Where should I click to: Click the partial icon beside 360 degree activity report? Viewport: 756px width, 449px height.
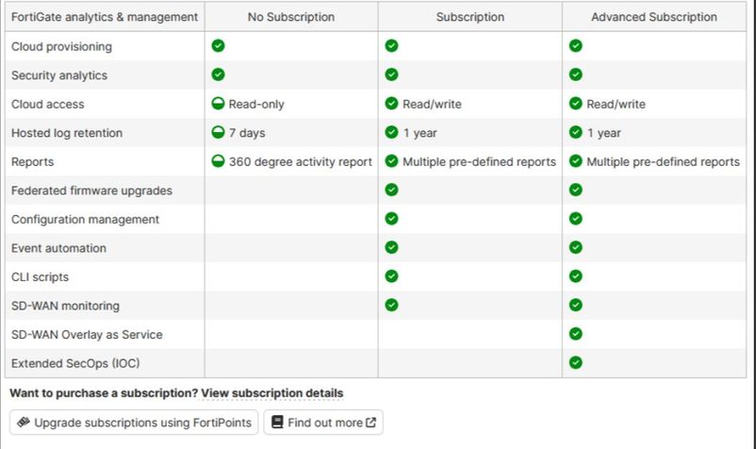tap(218, 161)
